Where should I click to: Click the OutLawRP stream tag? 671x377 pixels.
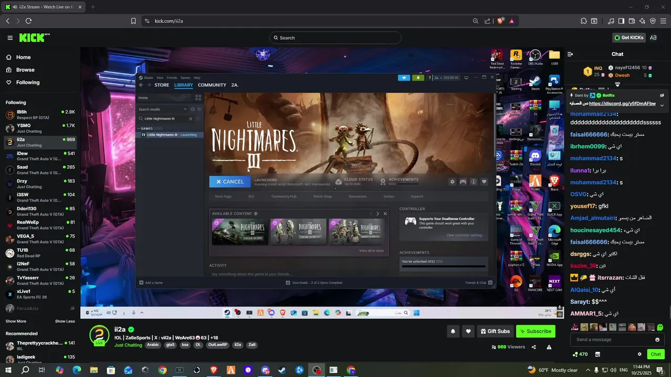pyautogui.click(x=217, y=345)
